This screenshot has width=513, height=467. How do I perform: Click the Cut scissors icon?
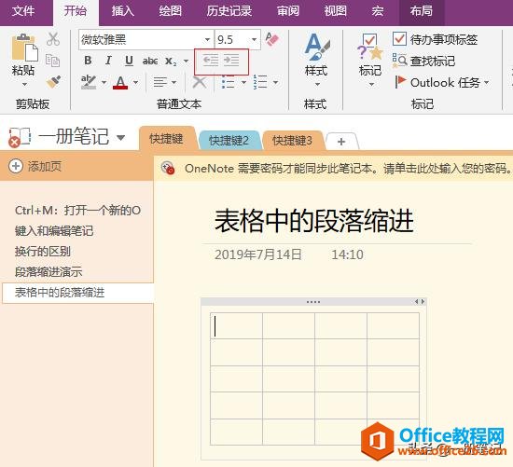pos(53,39)
